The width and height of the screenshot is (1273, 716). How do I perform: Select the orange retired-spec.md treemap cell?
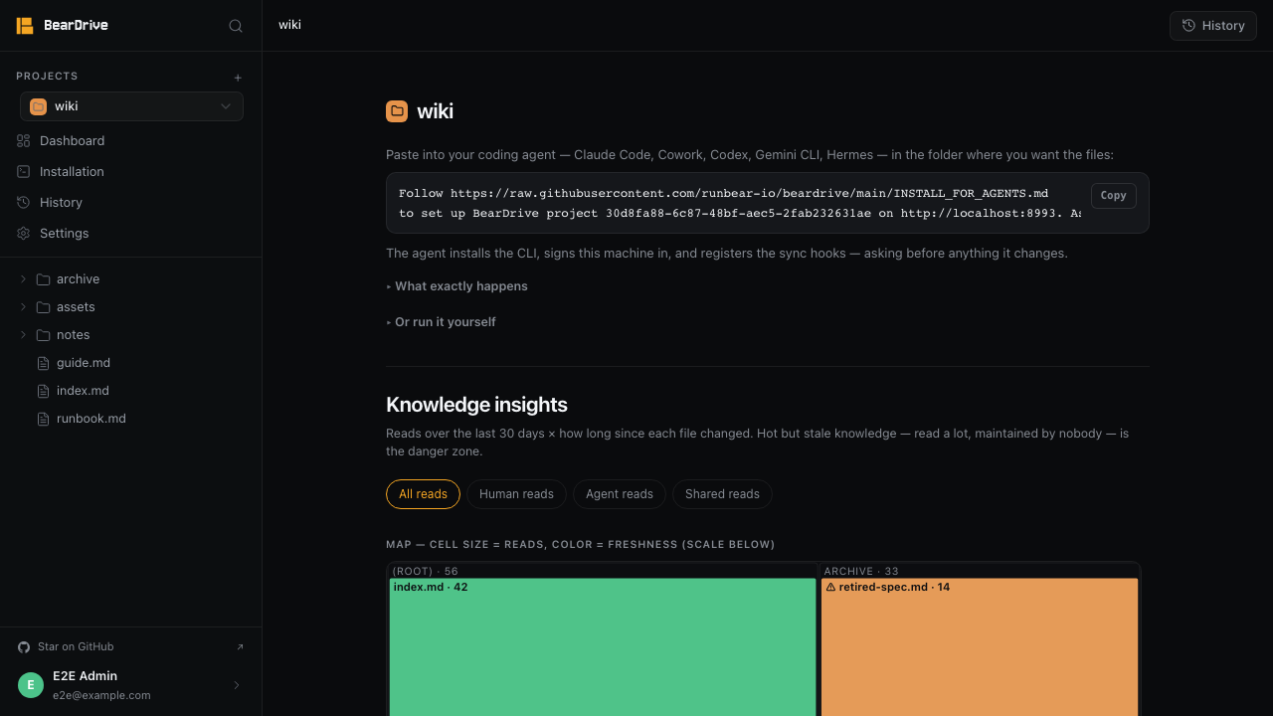click(980, 646)
